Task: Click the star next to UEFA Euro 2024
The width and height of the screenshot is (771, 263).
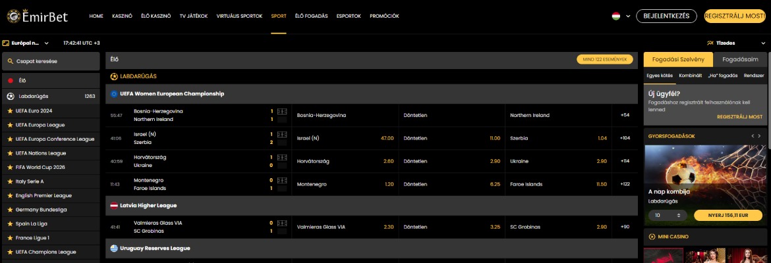Action: coord(11,111)
